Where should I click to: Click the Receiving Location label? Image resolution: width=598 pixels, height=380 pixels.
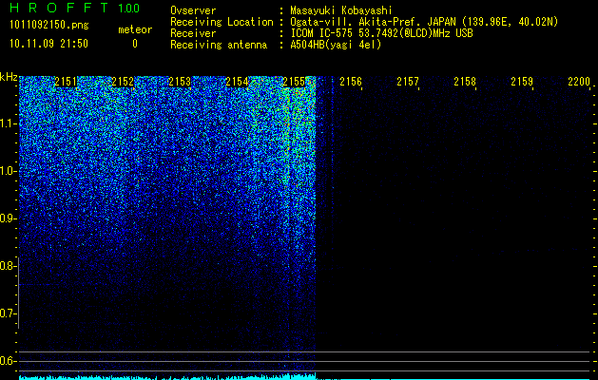pos(222,22)
